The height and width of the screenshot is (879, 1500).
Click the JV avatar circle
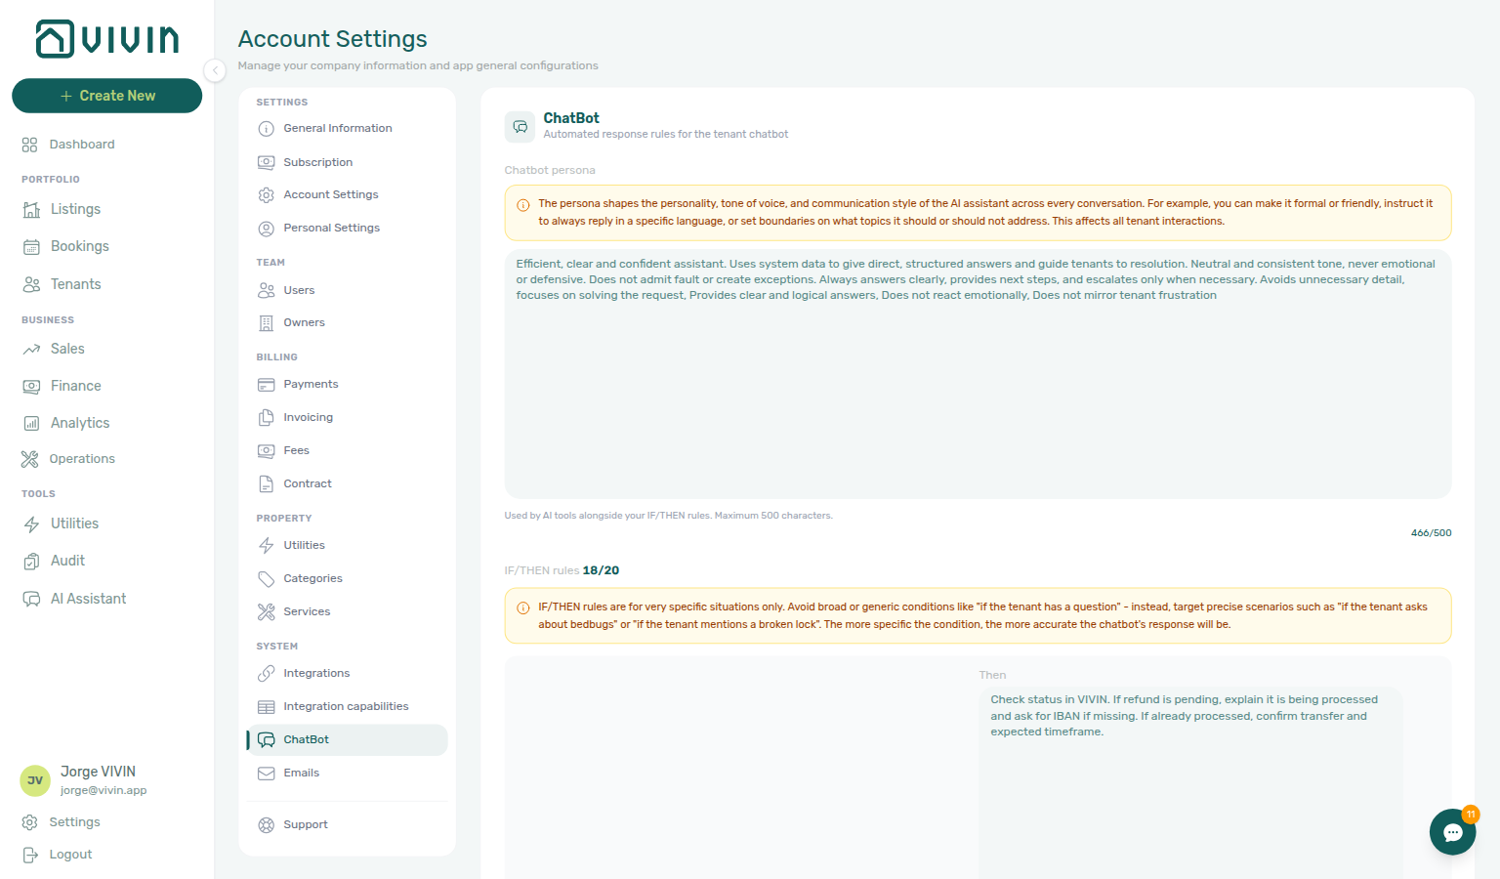pyautogui.click(x=35, y=780)
